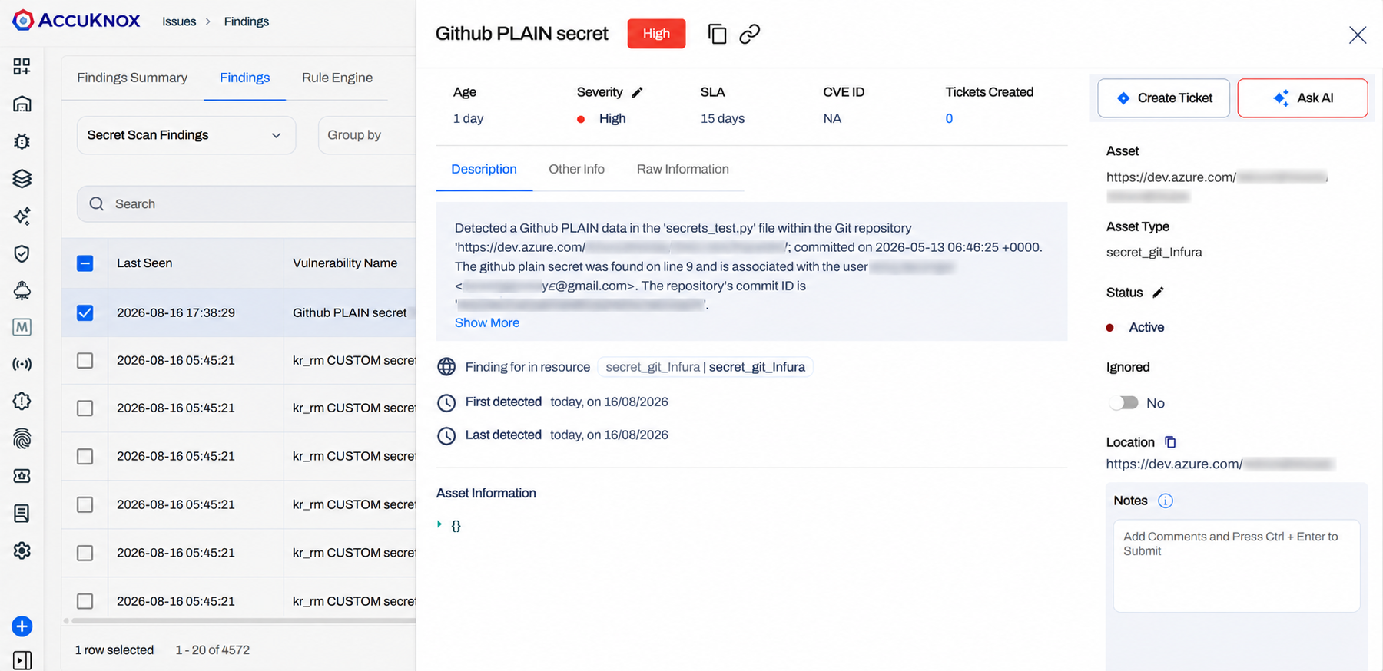Open the stacked layers icon in sidebar
1383x671 pixels.
[22, 178]
